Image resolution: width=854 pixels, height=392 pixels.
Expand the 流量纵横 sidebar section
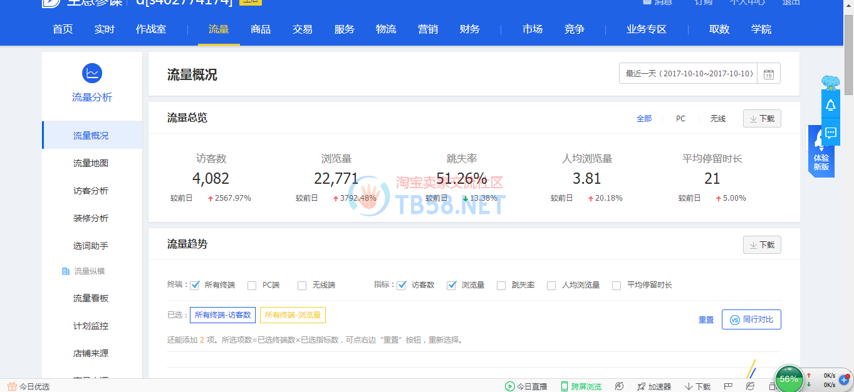89,271
